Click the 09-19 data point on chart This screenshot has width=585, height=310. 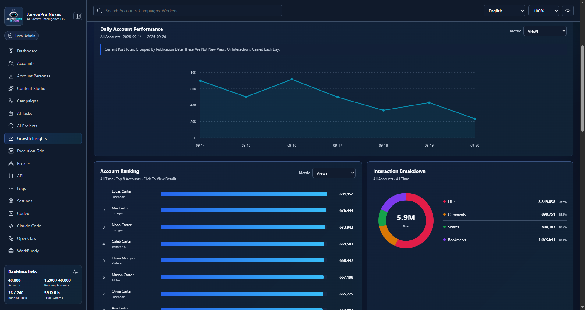(x=429, y=102)
